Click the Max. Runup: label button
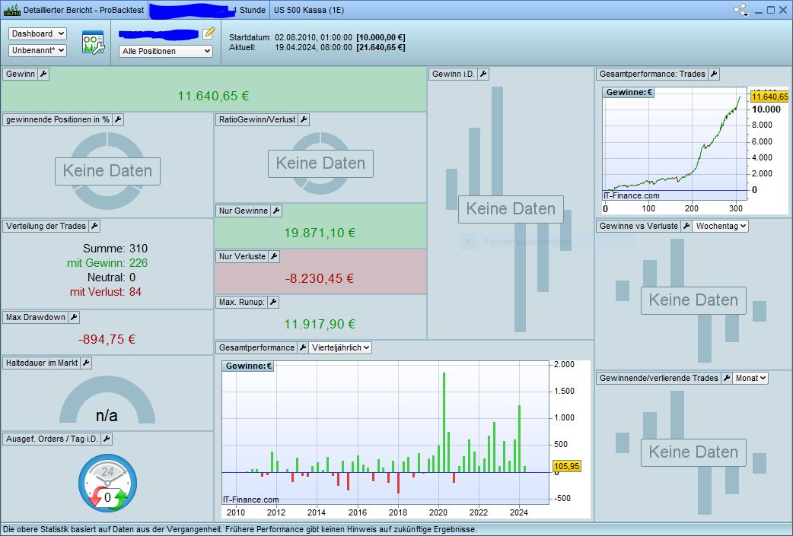Viewport: 793px width, 536px height. (242, 302)
